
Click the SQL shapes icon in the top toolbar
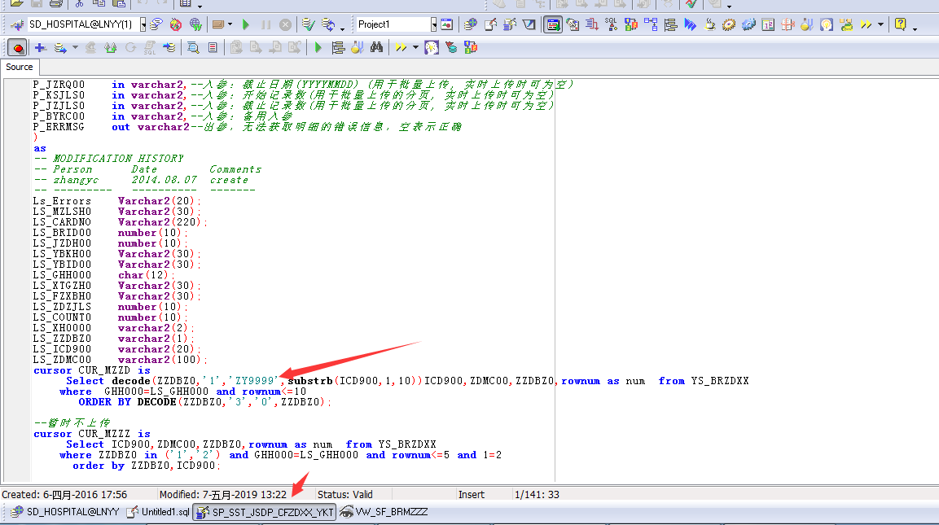(612, 24)
